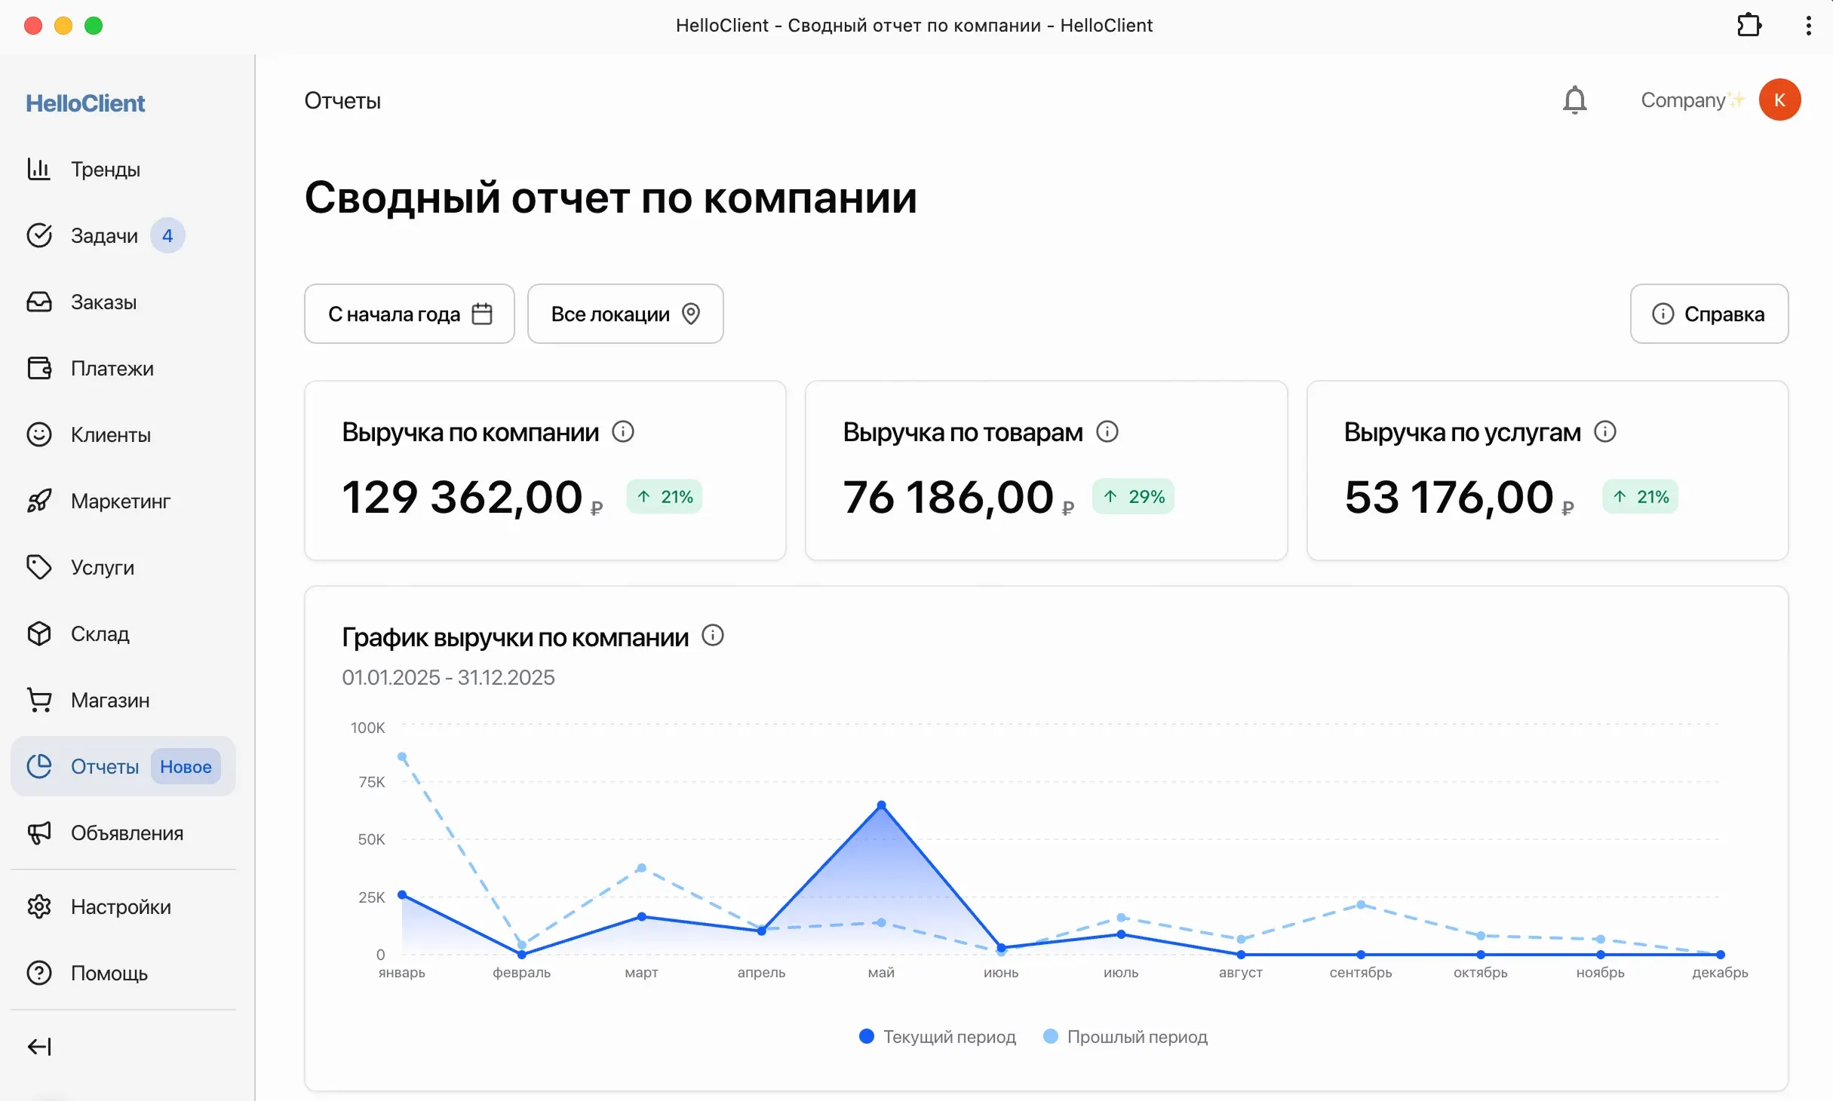Show info for График выручки по компании

tap(713, 636)
